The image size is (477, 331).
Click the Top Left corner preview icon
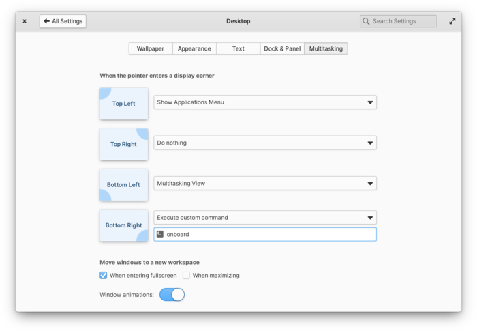click(123, 104)
